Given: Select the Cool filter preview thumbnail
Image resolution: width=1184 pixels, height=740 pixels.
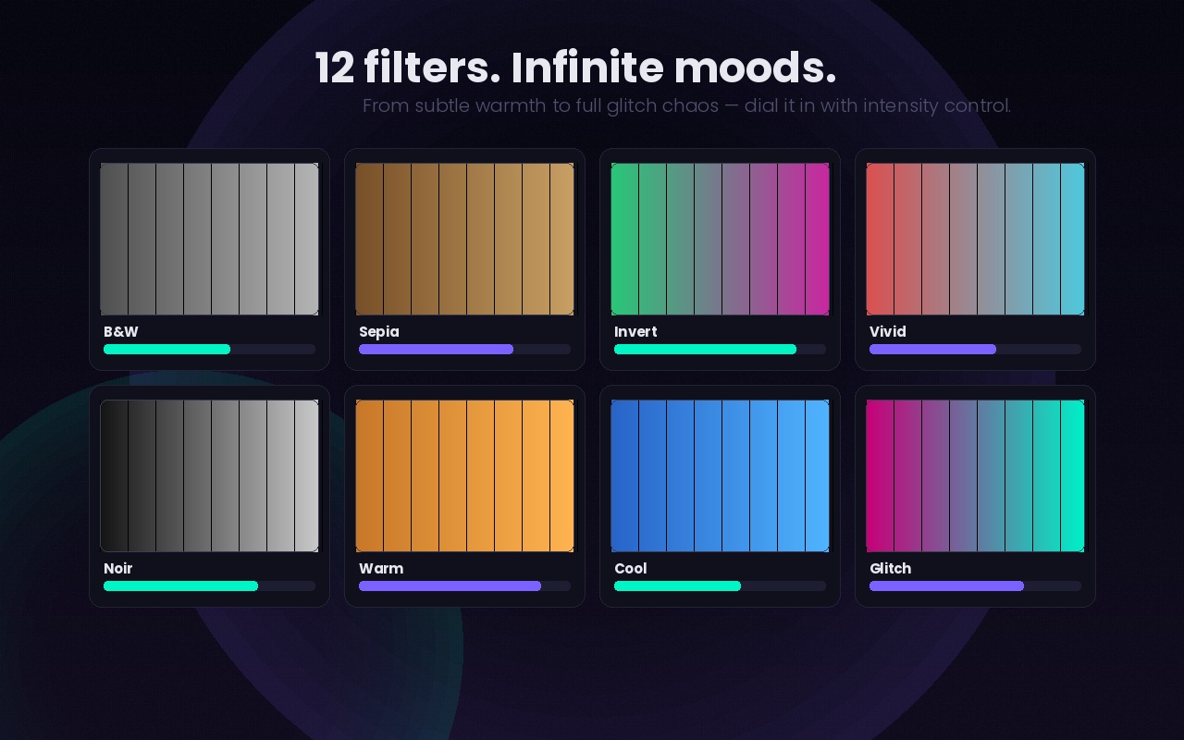Looking at the screenshot, I should [720, 476].
